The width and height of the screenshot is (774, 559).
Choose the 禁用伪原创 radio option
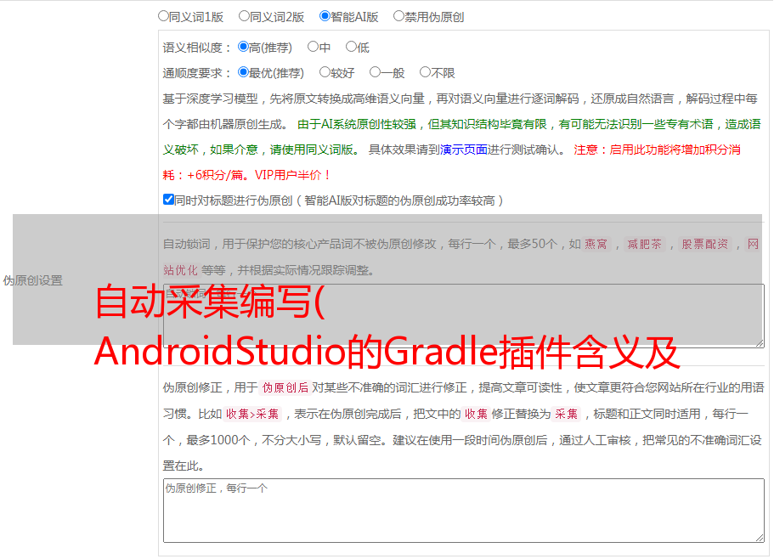click(x=398, y=16)
